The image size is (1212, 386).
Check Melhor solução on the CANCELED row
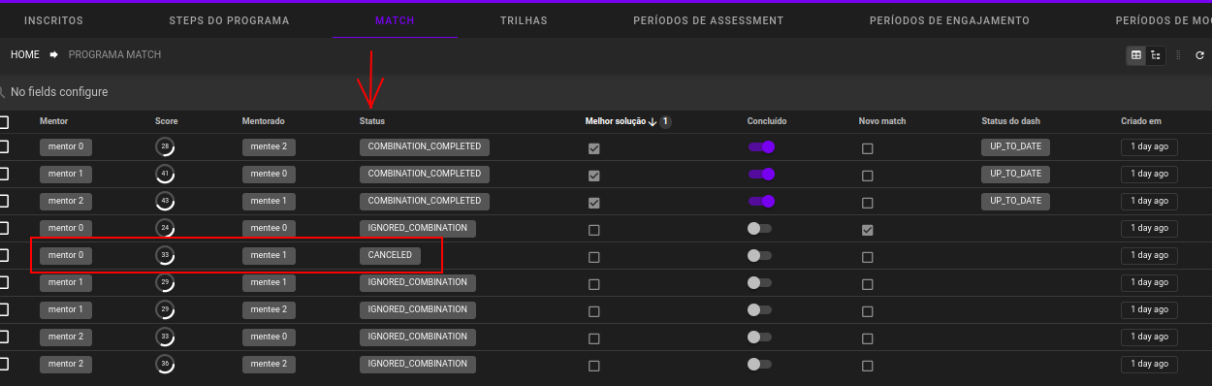[594, 257]
